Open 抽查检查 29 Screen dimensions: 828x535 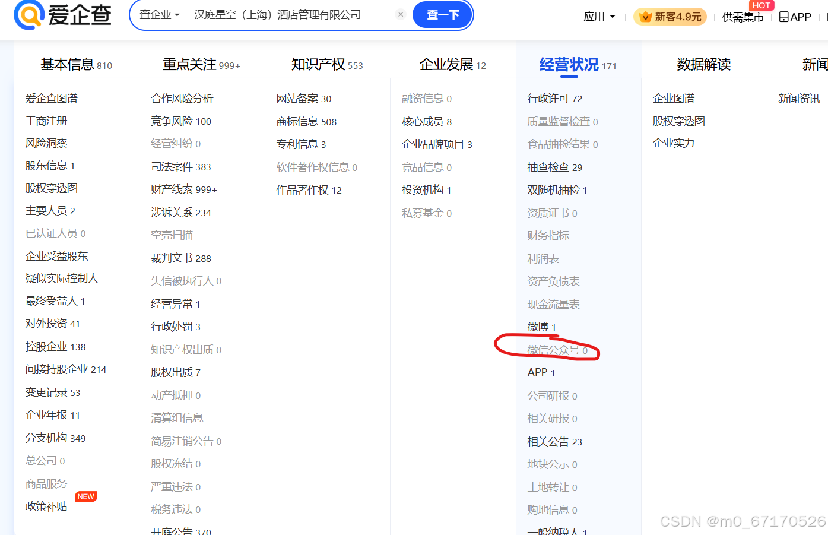pos(555,167)
